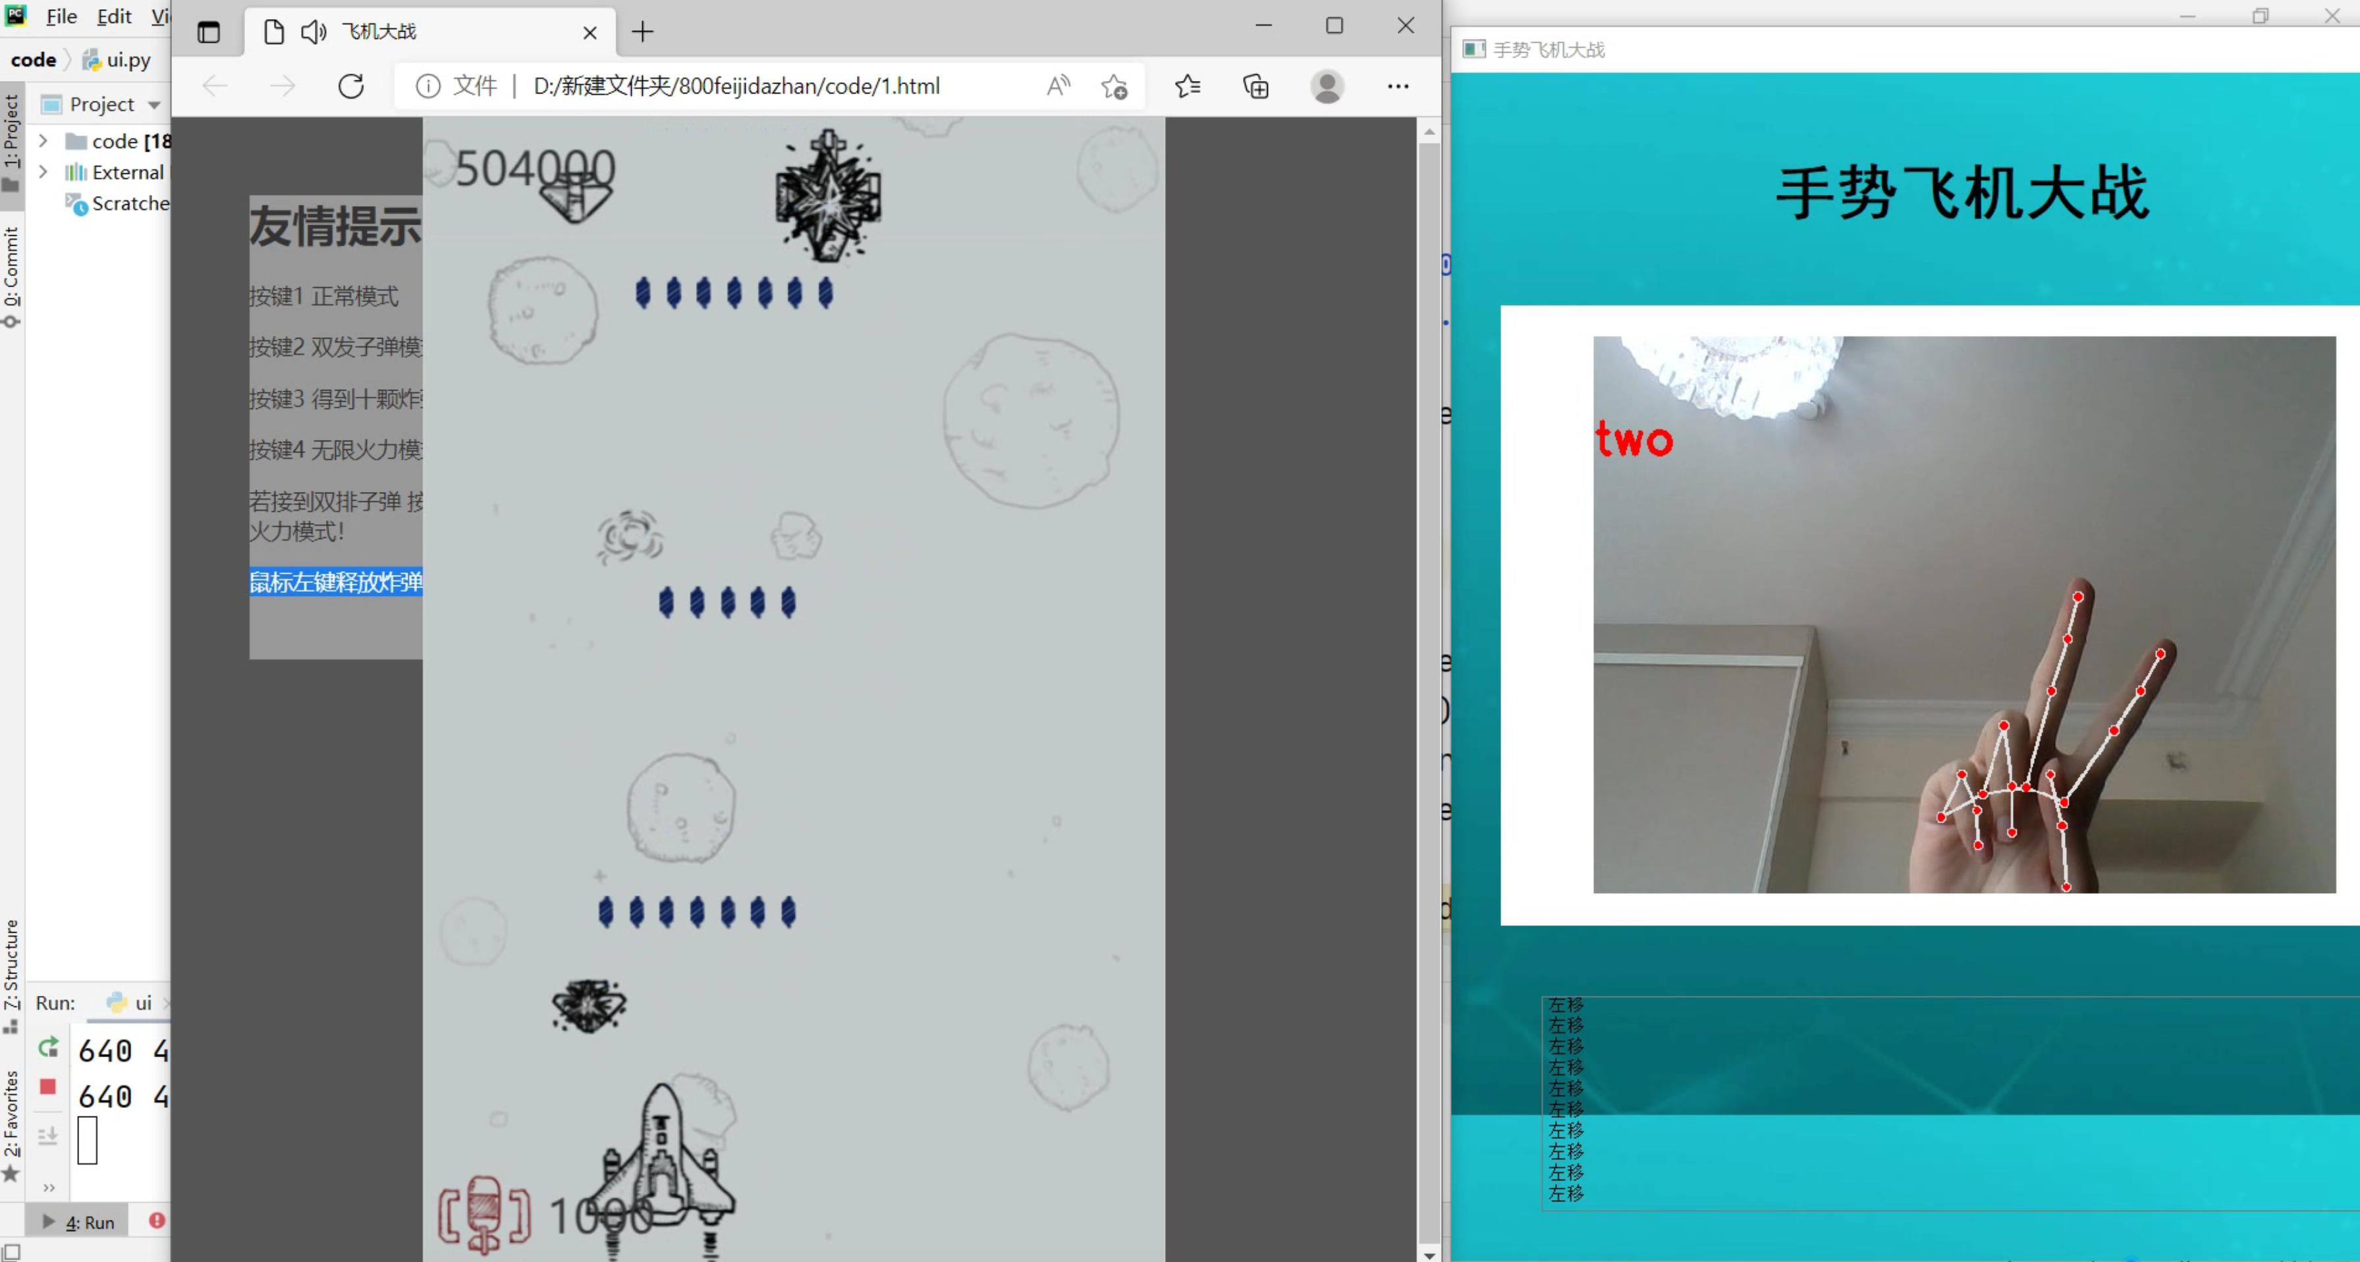Open the Project view dropdown
The image size is (2360, 1262).
(x=154, y=105)
